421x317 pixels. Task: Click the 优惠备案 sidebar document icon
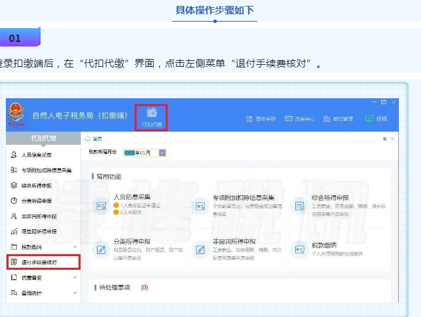pos(14,277)
